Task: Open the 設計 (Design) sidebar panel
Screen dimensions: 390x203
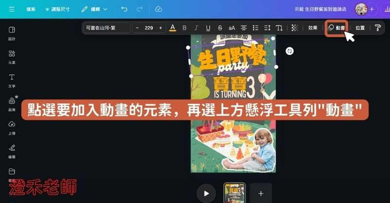Action: pyautogui.click(x=12, y=33)
